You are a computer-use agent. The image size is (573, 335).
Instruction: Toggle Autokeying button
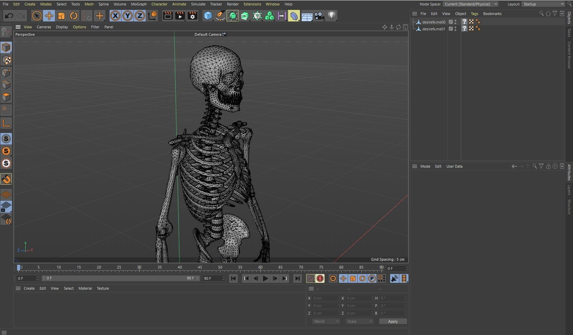(x=320, y=278)
